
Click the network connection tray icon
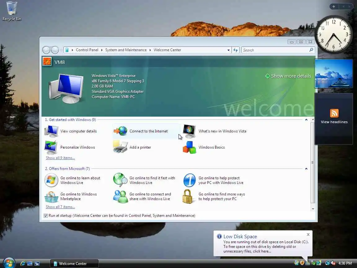click(327, 263)
